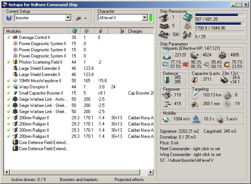Click the Defence shield icon
Screen dimensions: 251x184
(x=167, y=80)
